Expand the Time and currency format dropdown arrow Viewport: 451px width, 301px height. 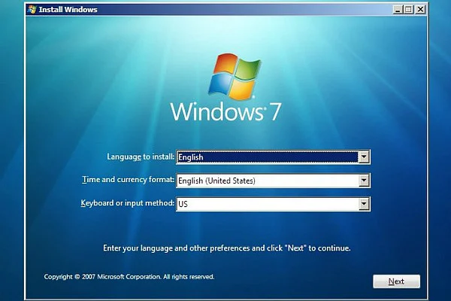point(364,181)
